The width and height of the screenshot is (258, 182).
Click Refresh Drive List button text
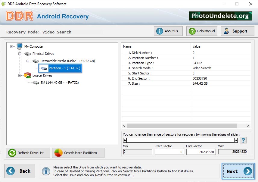[31, 153]
